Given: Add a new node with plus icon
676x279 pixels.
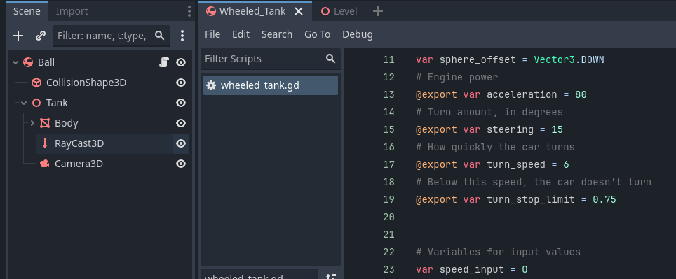Looking at the screenshot, I should coord(18,36).
